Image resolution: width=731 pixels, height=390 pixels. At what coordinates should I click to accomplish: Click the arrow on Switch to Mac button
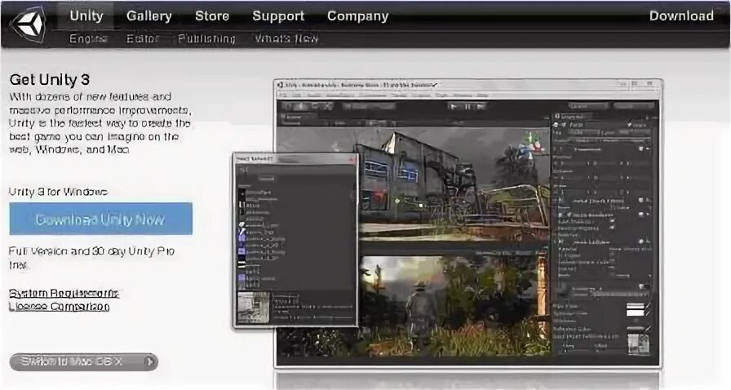point(149,361)
